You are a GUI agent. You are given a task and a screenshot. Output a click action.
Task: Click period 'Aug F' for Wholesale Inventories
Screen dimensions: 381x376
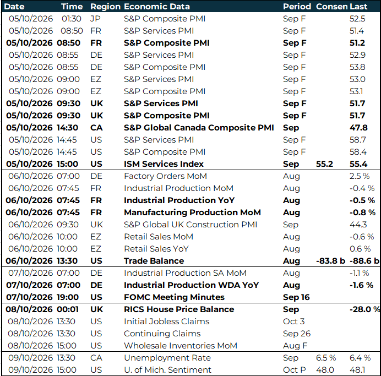click(x=295, y=346)
